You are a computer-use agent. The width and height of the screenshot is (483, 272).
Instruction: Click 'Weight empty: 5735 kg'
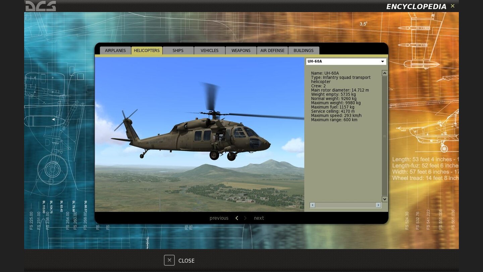tap(333, 94)
